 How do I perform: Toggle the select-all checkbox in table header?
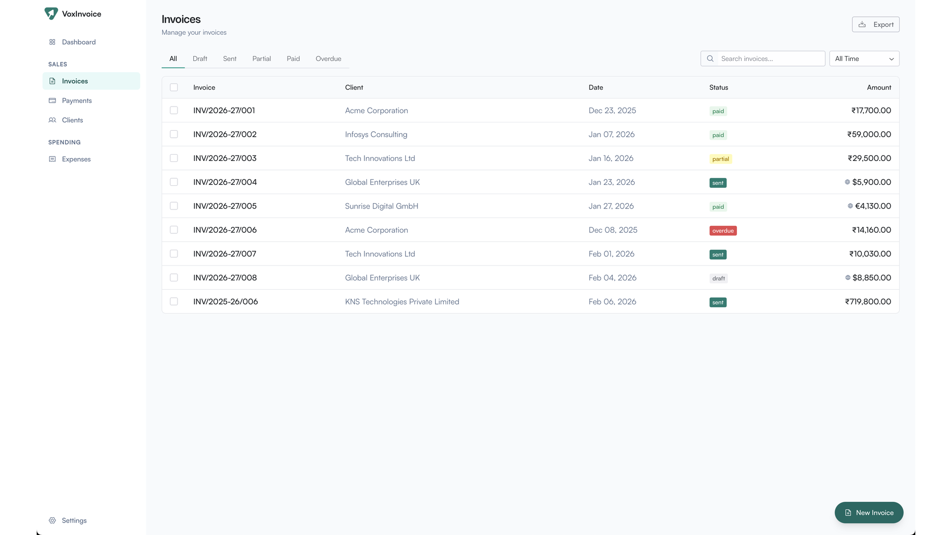pos(174,87)
